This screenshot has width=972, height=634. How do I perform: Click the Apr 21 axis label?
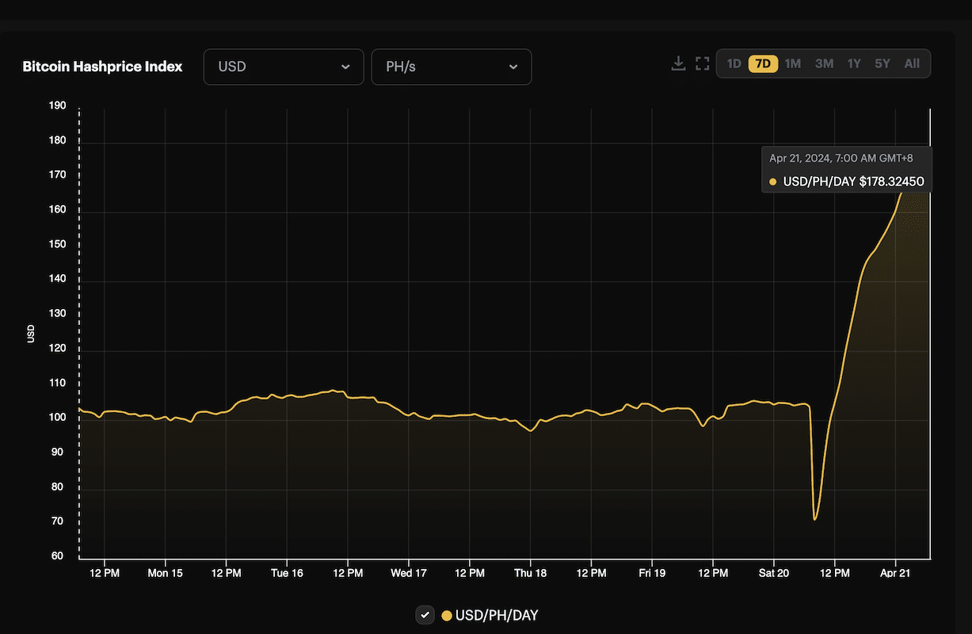tap(895, 573)
